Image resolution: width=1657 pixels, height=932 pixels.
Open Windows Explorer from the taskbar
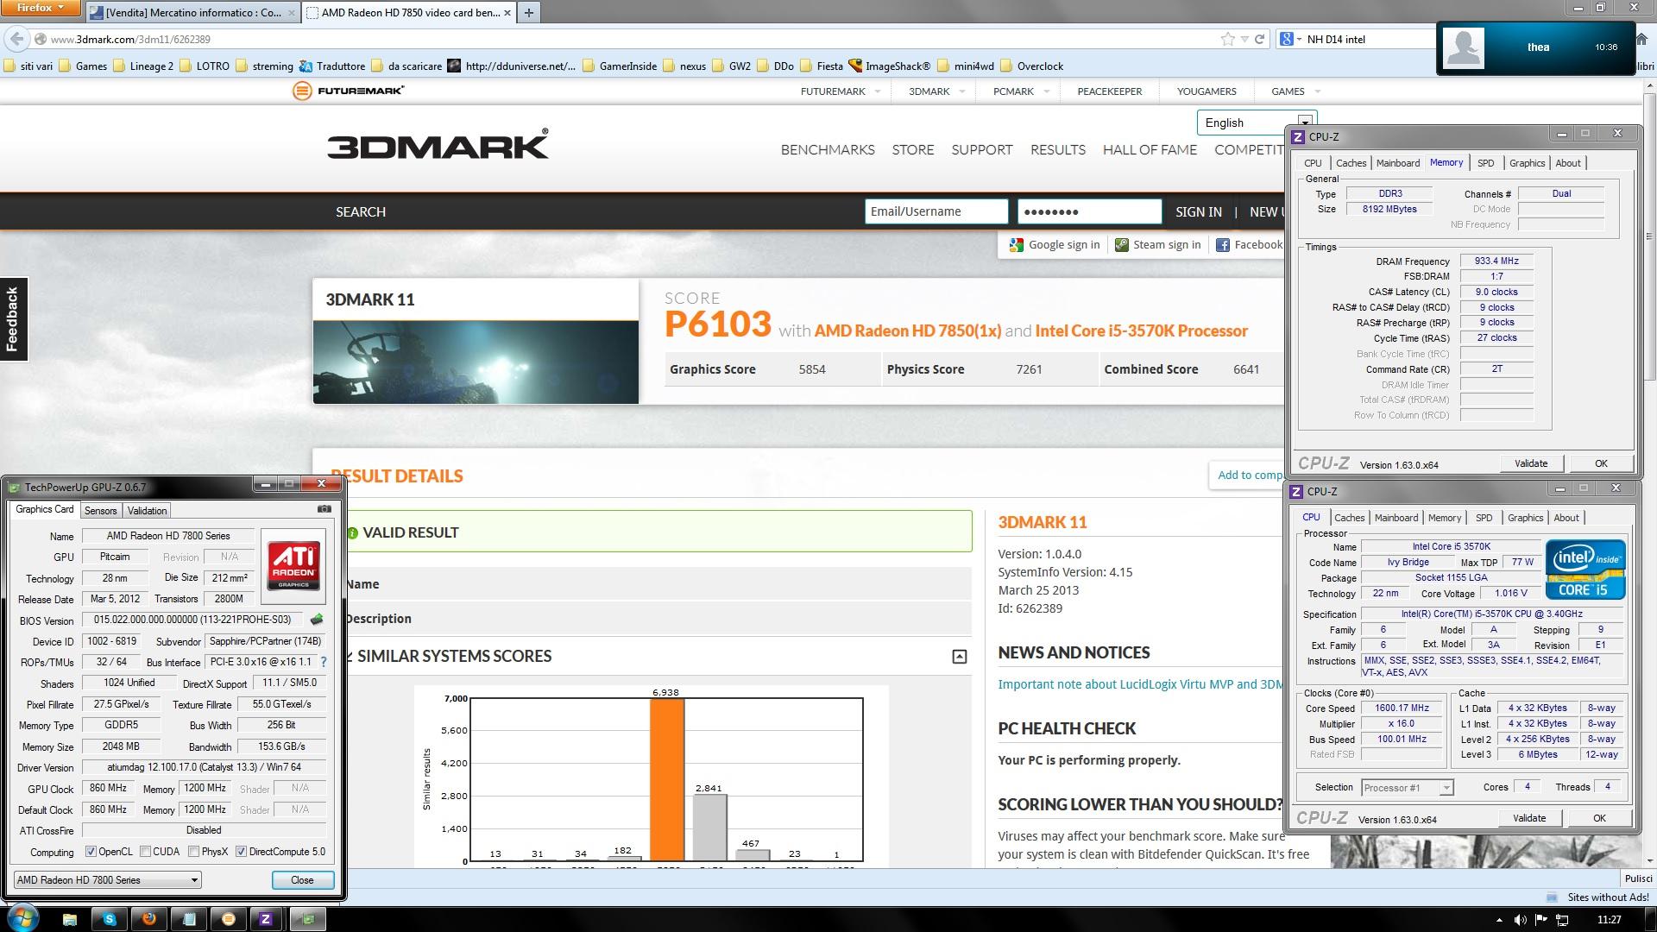tap(70, 919)
